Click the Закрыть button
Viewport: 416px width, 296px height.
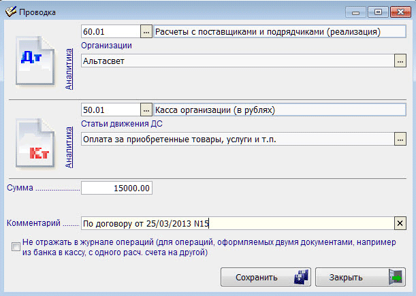(360, 277)
